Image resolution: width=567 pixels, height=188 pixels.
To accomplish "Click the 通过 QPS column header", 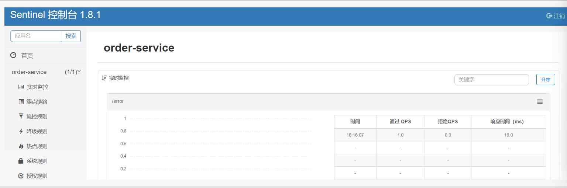I will 401,122.
